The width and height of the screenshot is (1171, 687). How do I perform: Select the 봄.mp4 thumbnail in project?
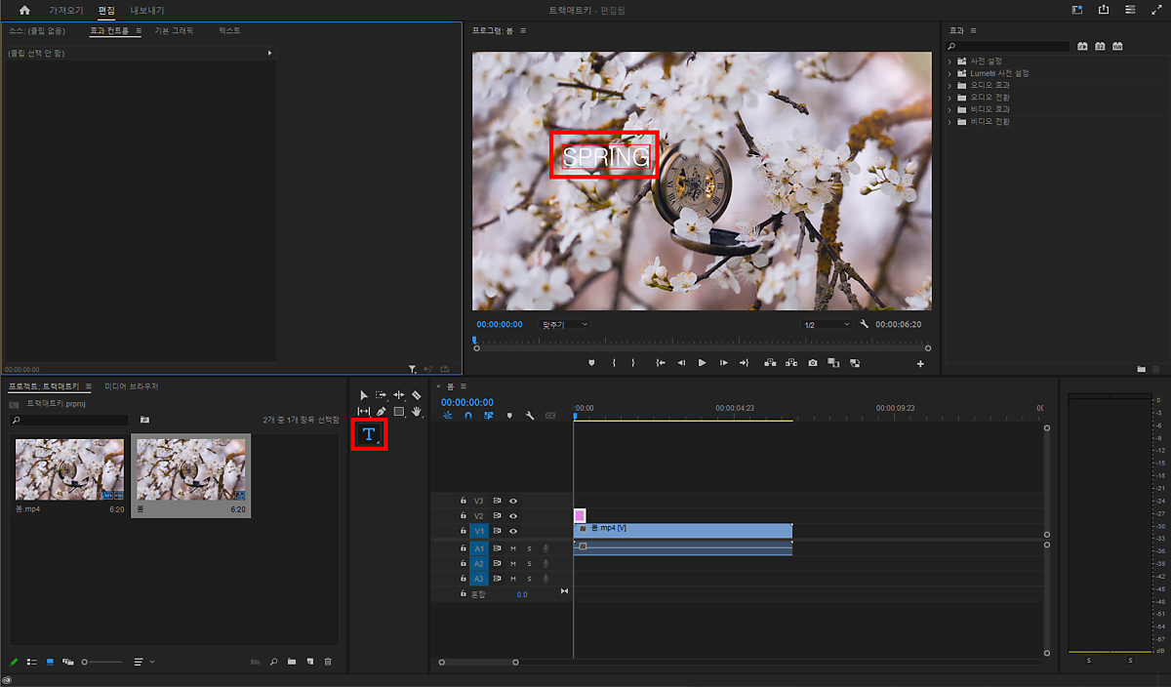(x=69, y=469)
